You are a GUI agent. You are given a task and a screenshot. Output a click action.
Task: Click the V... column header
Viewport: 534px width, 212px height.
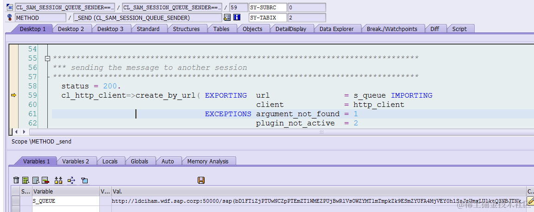tap(106, 191)
